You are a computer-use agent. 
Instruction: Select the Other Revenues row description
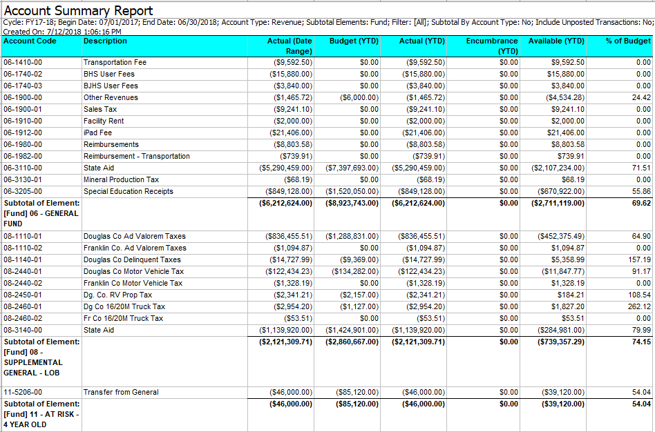click(x=111, y=97)
